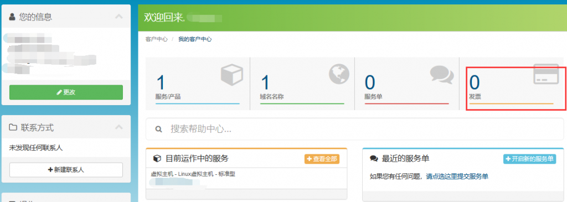
Task: Click the 服务单 chat bubbles icon
Action: pos(442,75)
